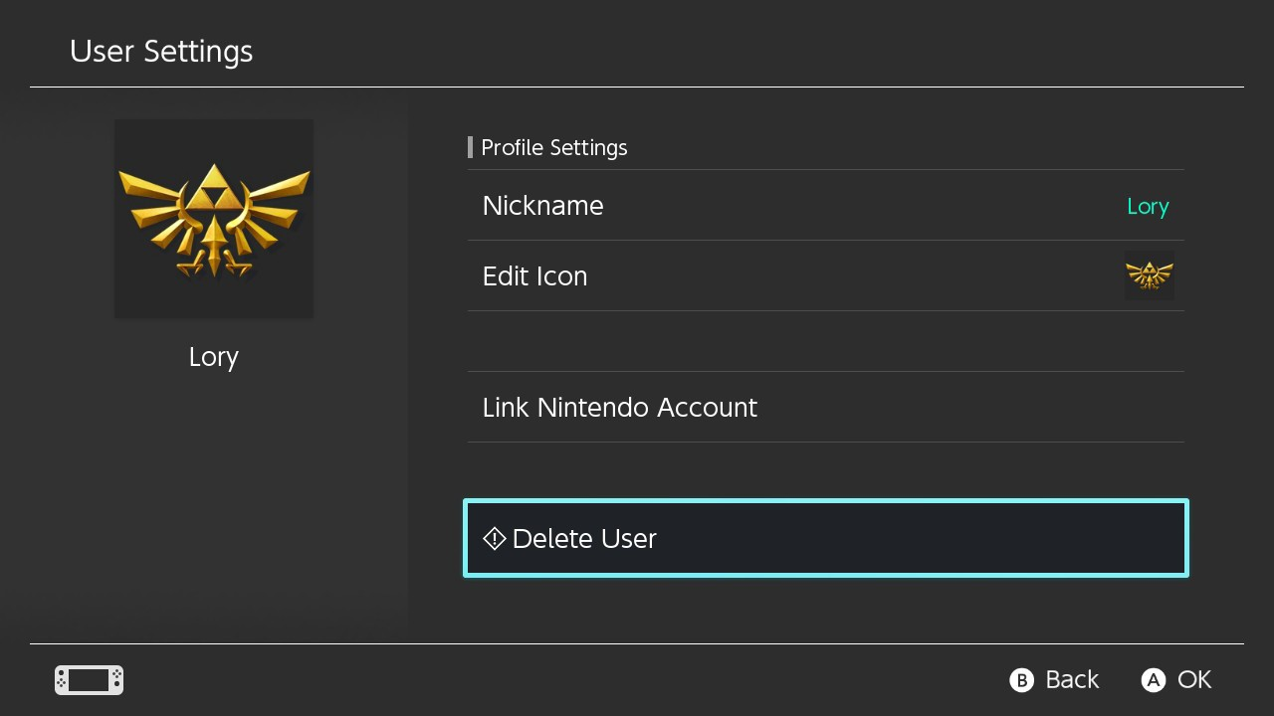Click the empty row below Edit Icon
1274x716 pixels.
pos(824,341)
